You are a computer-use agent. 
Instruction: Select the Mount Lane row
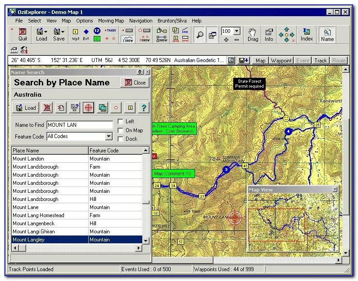[77, 207]
